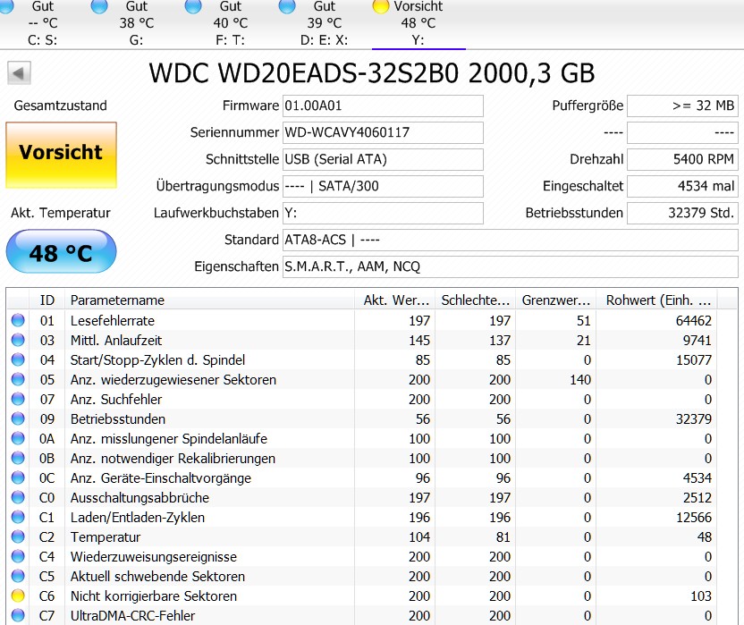Image resolution: width=744 pixels, height=625 pixels.
Task: Select the Y: drive Vorsicht tab
Action: click(418, 24)
